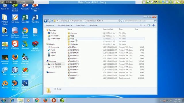Expand the Local Disk (C:) breadcrumb arrow
The height and width of the screenshot is (103, 184).
tap(70, 21)
